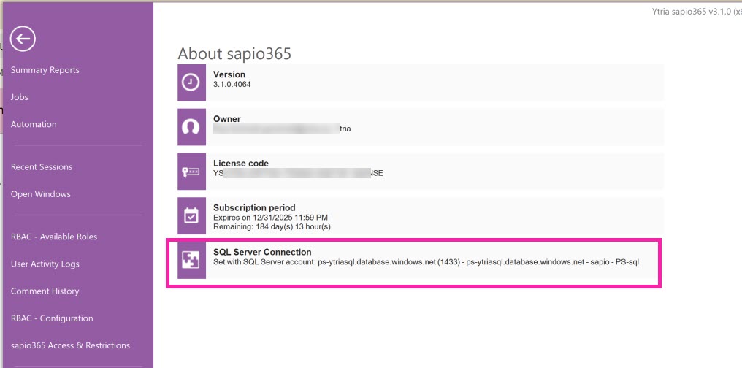Click the version number 3.1.0.4064
This screenshot has height=368, width=742.
[232, 84]
